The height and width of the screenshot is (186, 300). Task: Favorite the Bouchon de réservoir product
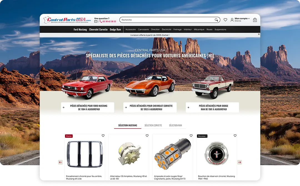point(235,135)
